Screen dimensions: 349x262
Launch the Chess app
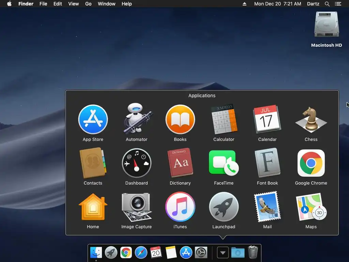coord(311,119)
